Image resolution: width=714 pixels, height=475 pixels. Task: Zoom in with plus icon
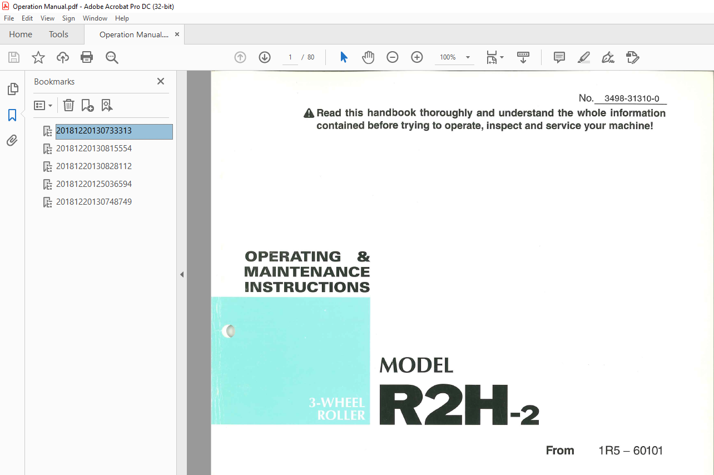point(417,57)
